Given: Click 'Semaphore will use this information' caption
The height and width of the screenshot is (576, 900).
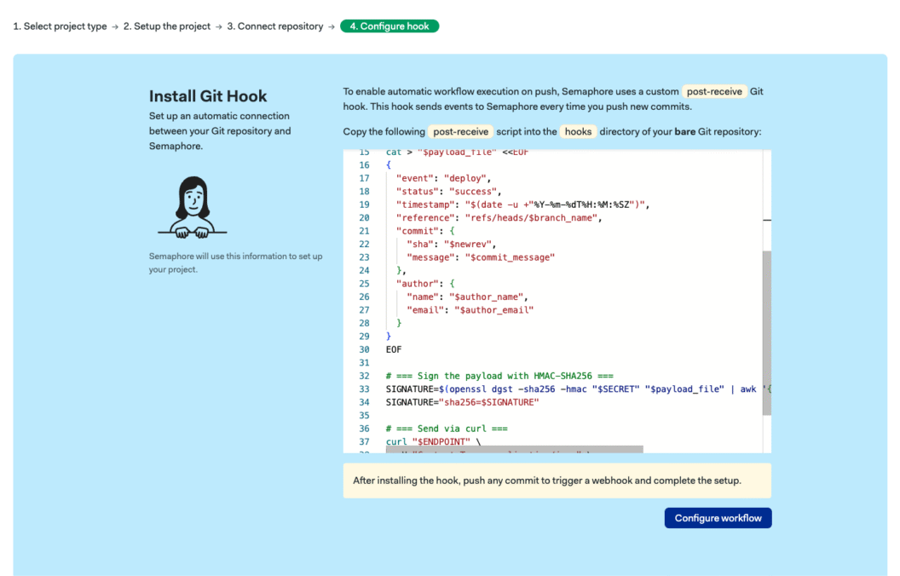Looking at the screenshot, I should [x=235, y=262].
